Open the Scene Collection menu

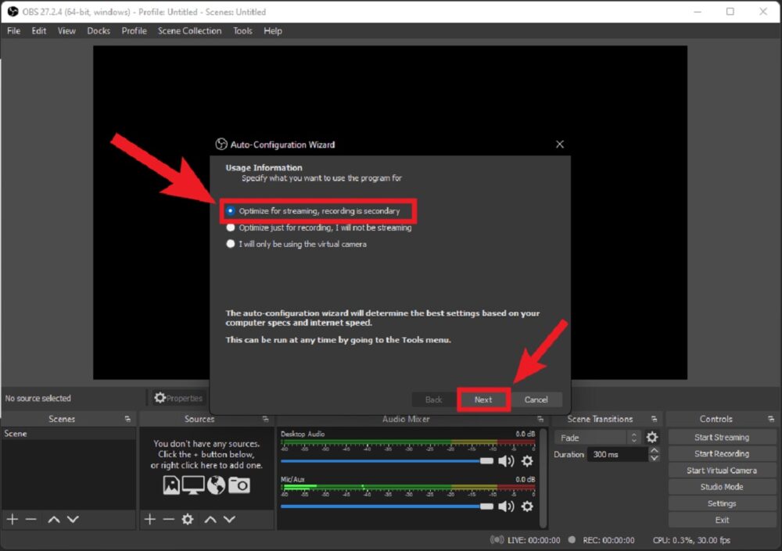tap(189, 30)
